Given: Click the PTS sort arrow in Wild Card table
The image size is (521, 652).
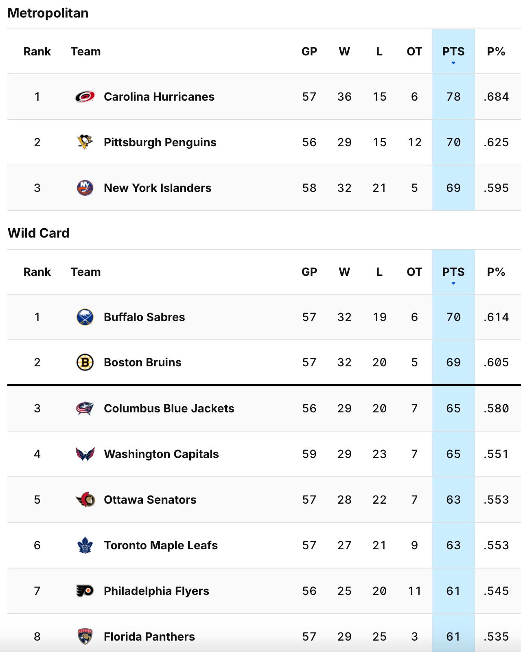Looking at the screenshot, I should 453,283.
